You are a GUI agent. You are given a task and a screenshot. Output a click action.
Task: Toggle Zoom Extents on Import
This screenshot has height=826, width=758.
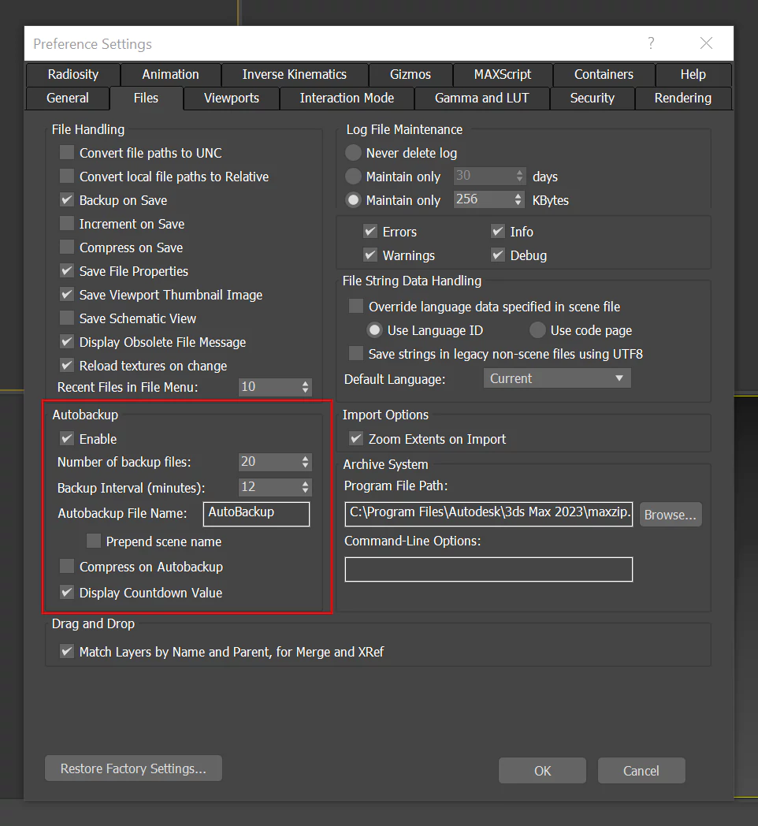(x=356, y=439)
